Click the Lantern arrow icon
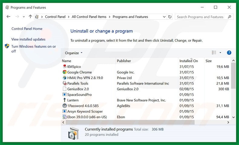Image resolution: width=239 pixels, height=145 pixels. point(65,100)
